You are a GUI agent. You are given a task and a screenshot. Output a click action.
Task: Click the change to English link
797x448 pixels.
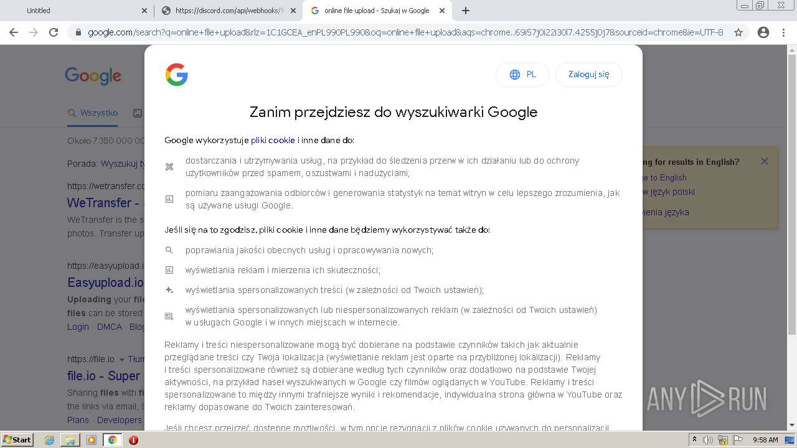664,177
